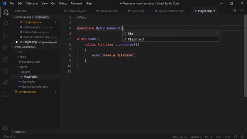Open the View menu
This screenshot has height=139, width=247.
click(45, 3)
